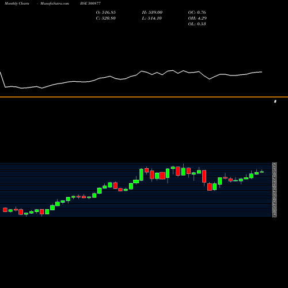
Task: Click the 'OC: 0.76' value
Action: point(197,13)
